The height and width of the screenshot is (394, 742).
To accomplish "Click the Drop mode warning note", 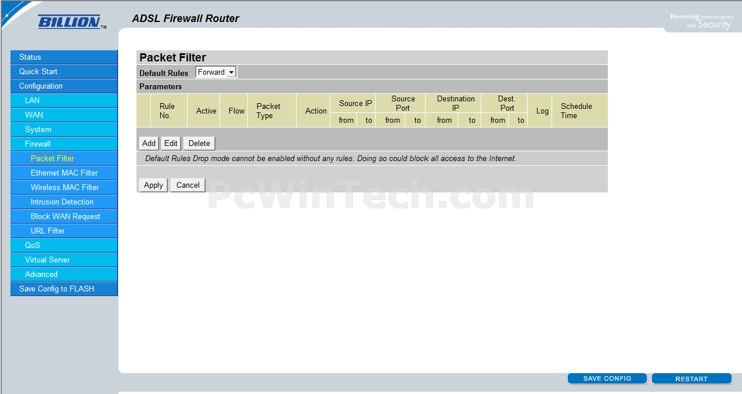I will coord(330,158).
